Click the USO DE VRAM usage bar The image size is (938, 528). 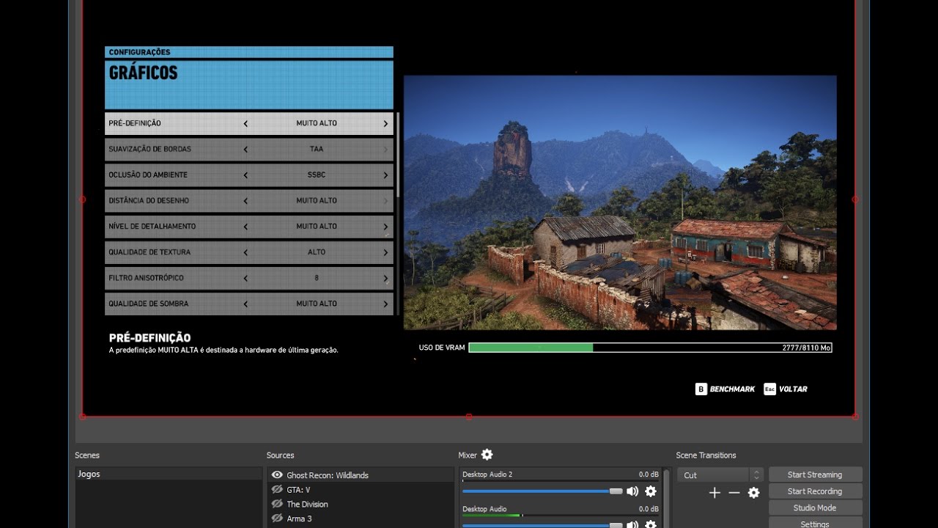650,348
